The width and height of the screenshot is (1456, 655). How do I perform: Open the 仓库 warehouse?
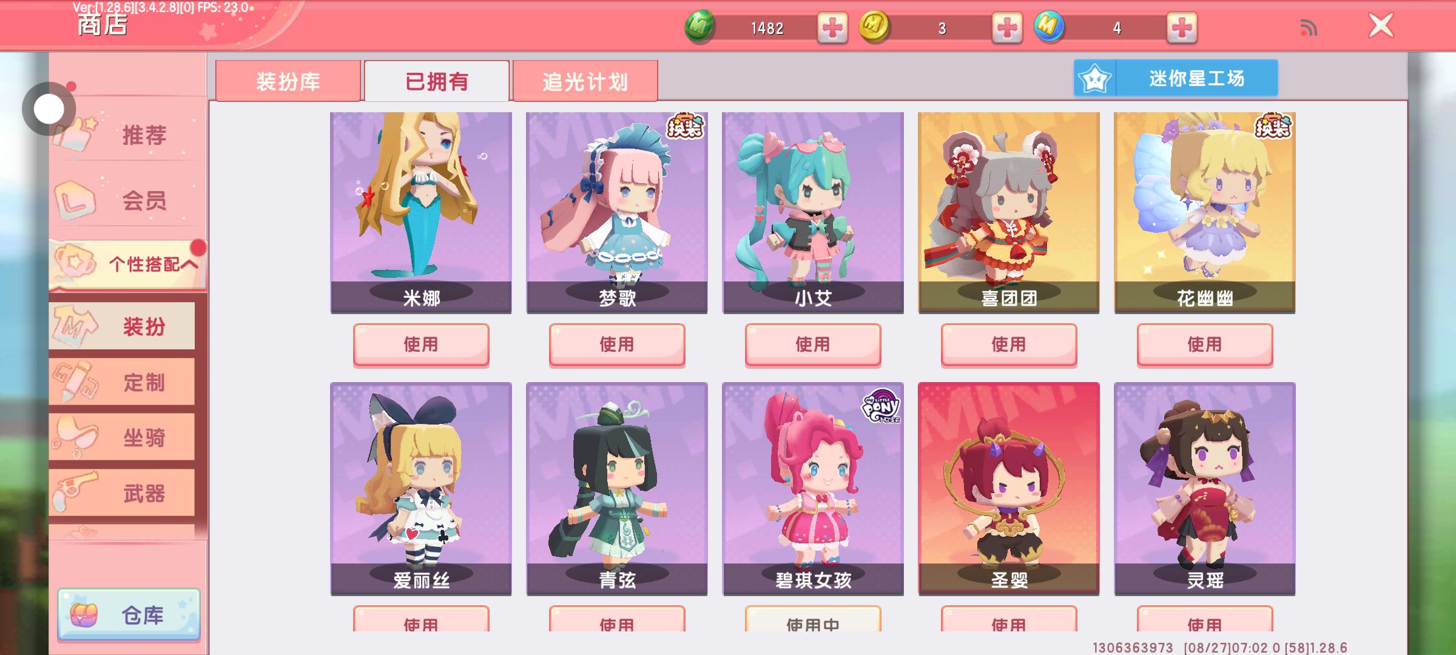[x=129, y=615]
